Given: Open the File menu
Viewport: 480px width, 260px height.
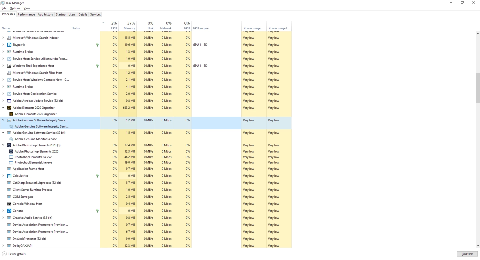Looking at the screenshot, I should pos(4,8).
